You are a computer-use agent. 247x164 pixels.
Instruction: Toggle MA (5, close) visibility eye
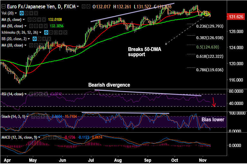tap(30, 20)
